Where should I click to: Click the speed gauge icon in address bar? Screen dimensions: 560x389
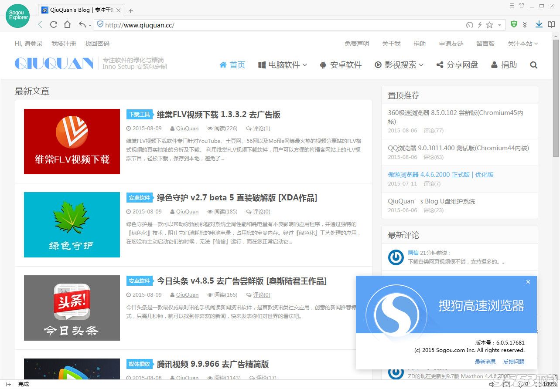(470, 25)
